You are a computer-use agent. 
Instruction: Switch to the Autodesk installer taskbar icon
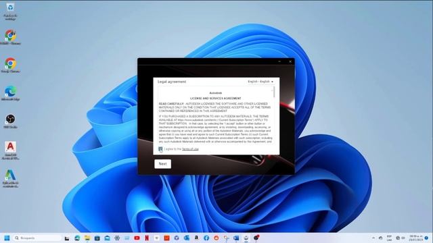pos(246,238)
